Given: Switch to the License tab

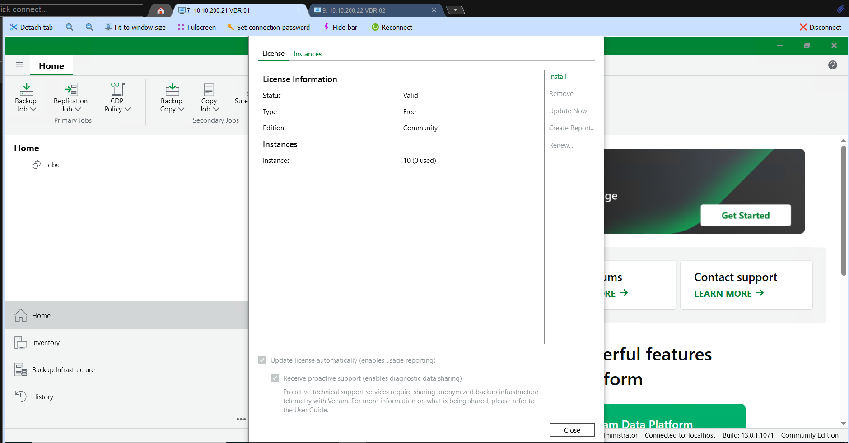Looking at the screenshot, I should 273,54.
